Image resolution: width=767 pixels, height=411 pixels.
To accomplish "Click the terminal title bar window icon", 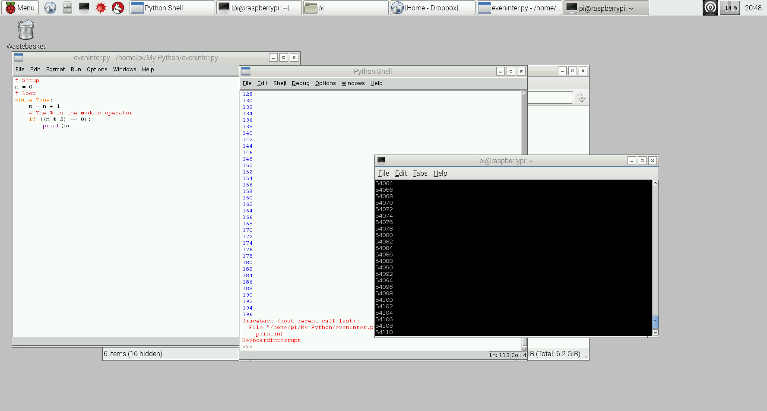I will coord(381,161).
